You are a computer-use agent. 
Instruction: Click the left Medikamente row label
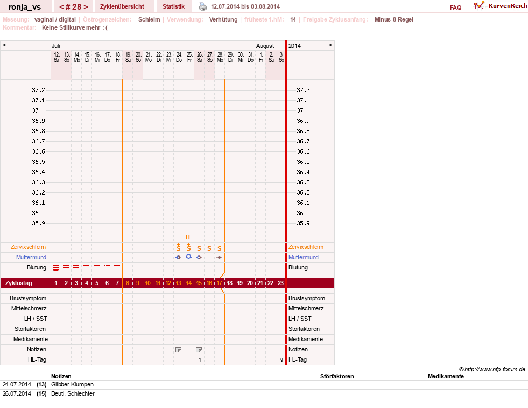(x=31, y=339)
